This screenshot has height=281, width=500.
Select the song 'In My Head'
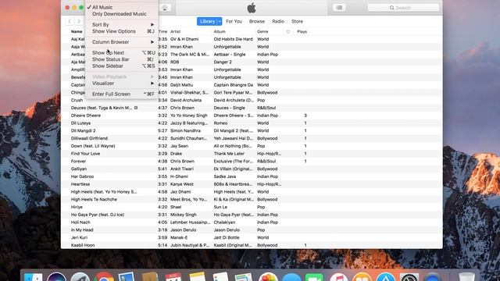[x=81, y=230]
